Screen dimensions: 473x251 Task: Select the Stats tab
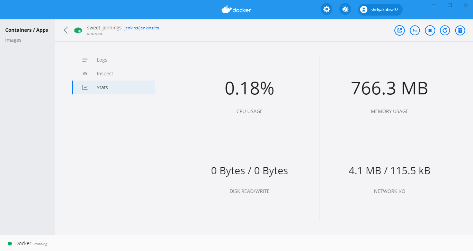point(102,87)
